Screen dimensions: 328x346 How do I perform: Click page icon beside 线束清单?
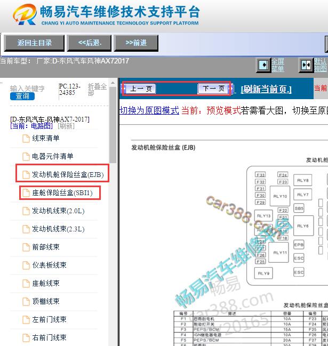coord(26,139)
